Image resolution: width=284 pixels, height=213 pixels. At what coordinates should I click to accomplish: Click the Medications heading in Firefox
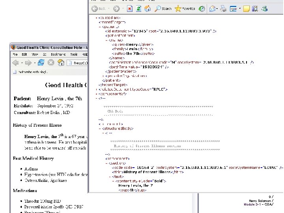tap(25, 191)
